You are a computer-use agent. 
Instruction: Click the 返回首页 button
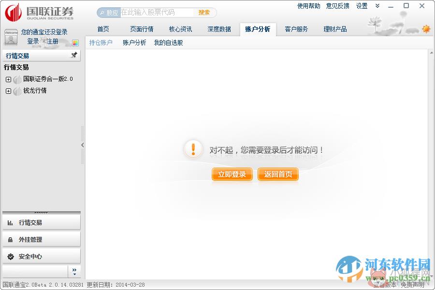coord(278,174)
